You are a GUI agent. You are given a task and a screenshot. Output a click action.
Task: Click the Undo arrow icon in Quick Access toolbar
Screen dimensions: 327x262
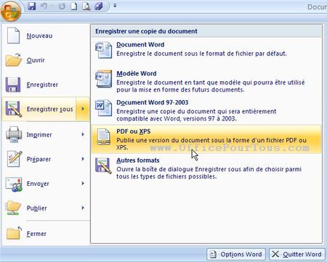(x=44, y=6)
